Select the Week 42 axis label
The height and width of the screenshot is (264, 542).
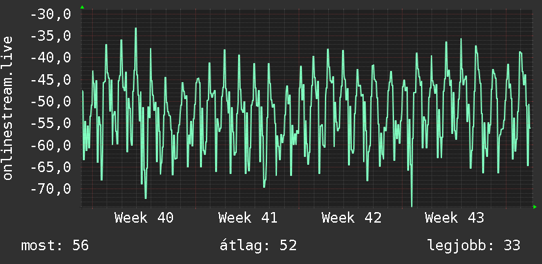(351, 218)
